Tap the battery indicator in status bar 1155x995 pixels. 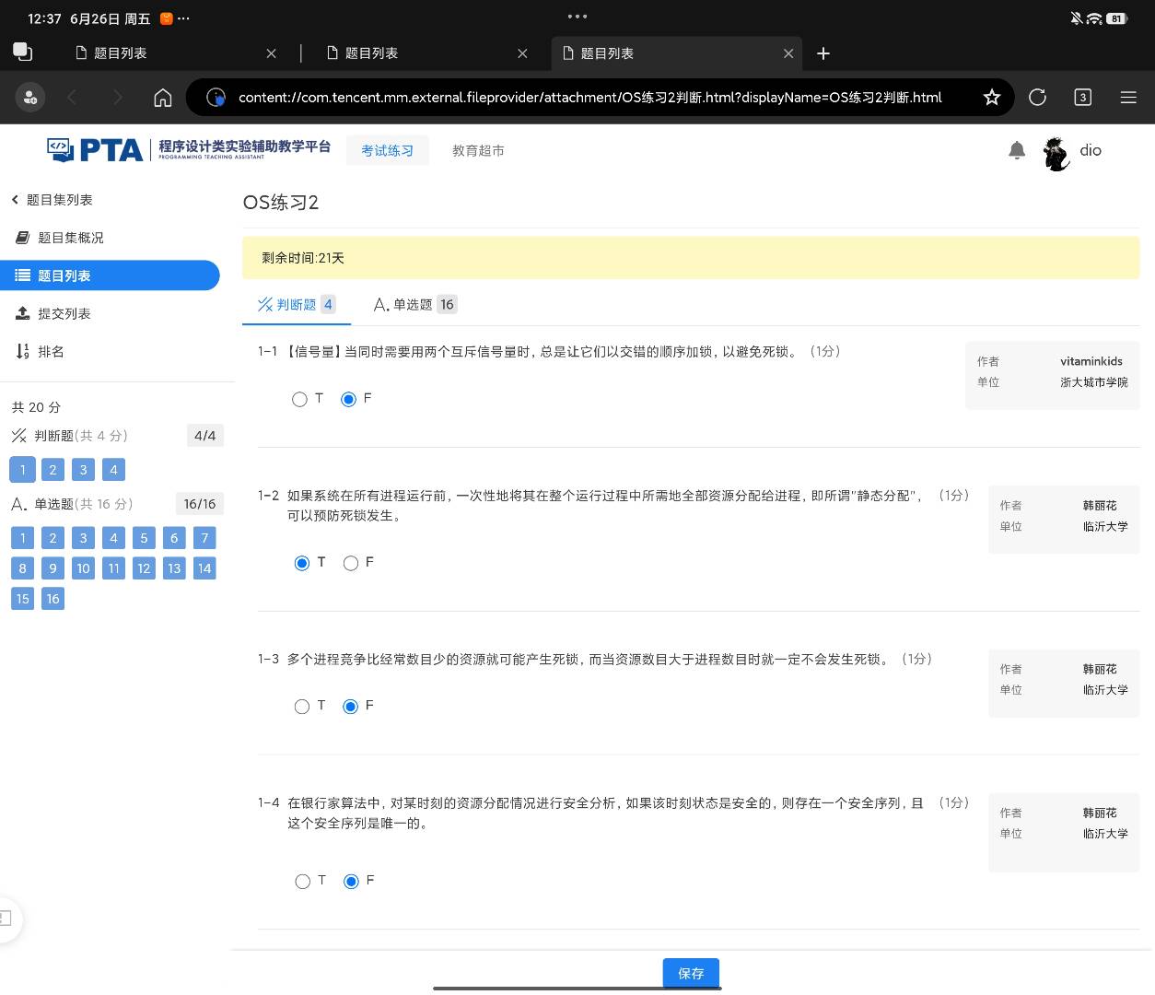(x=1117, y=18)
